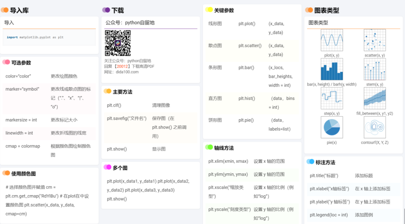Click the orange dot beside 图表类型

click(x=309, y=10)
